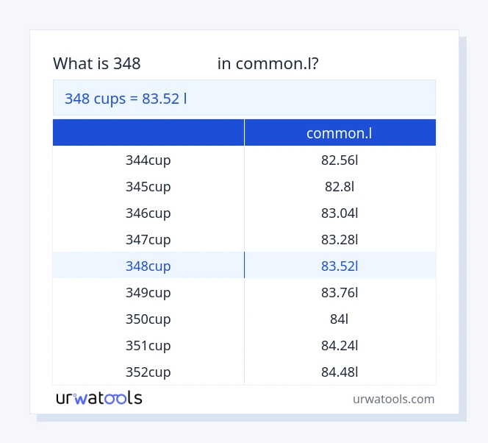
Task: Open the urwatools.com link
Action: tap(393, 399)
